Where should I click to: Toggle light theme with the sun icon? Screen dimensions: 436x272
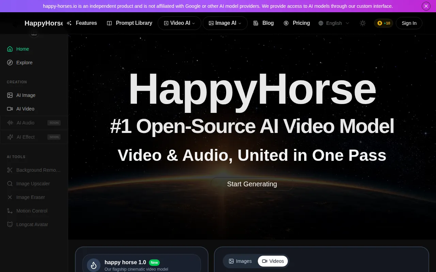[x=362, y=23]
